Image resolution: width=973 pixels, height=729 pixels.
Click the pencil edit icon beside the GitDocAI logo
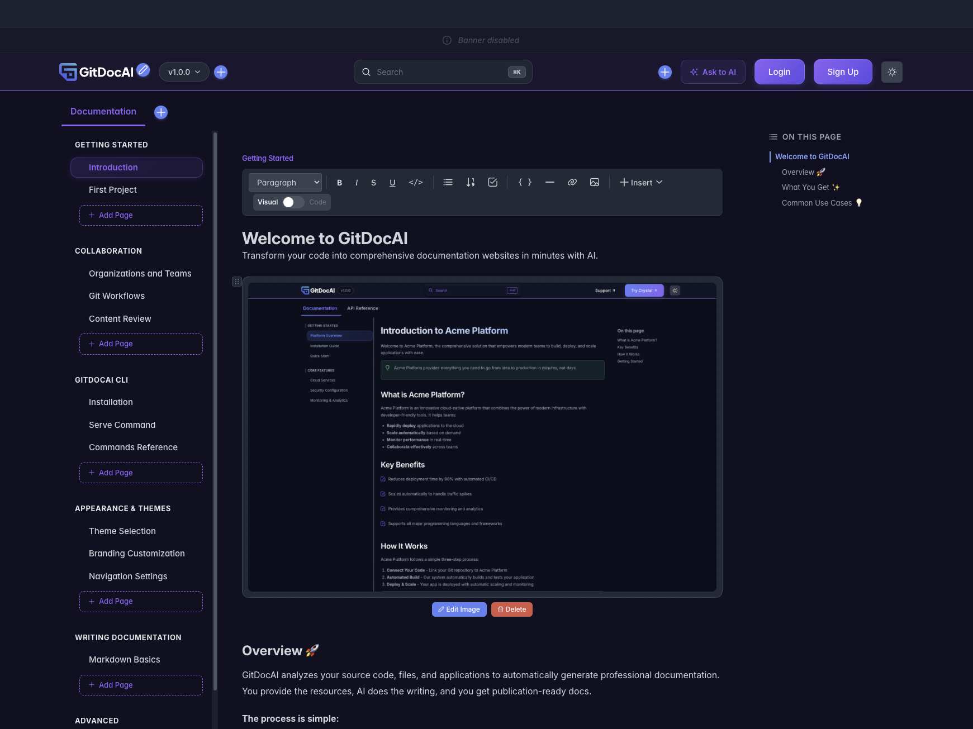pos(143,70)
